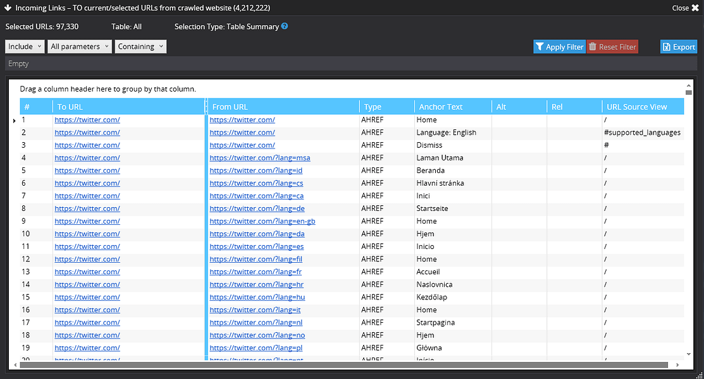
Task: Open the ?lang=nl From URL link
Action: point(256,323)
